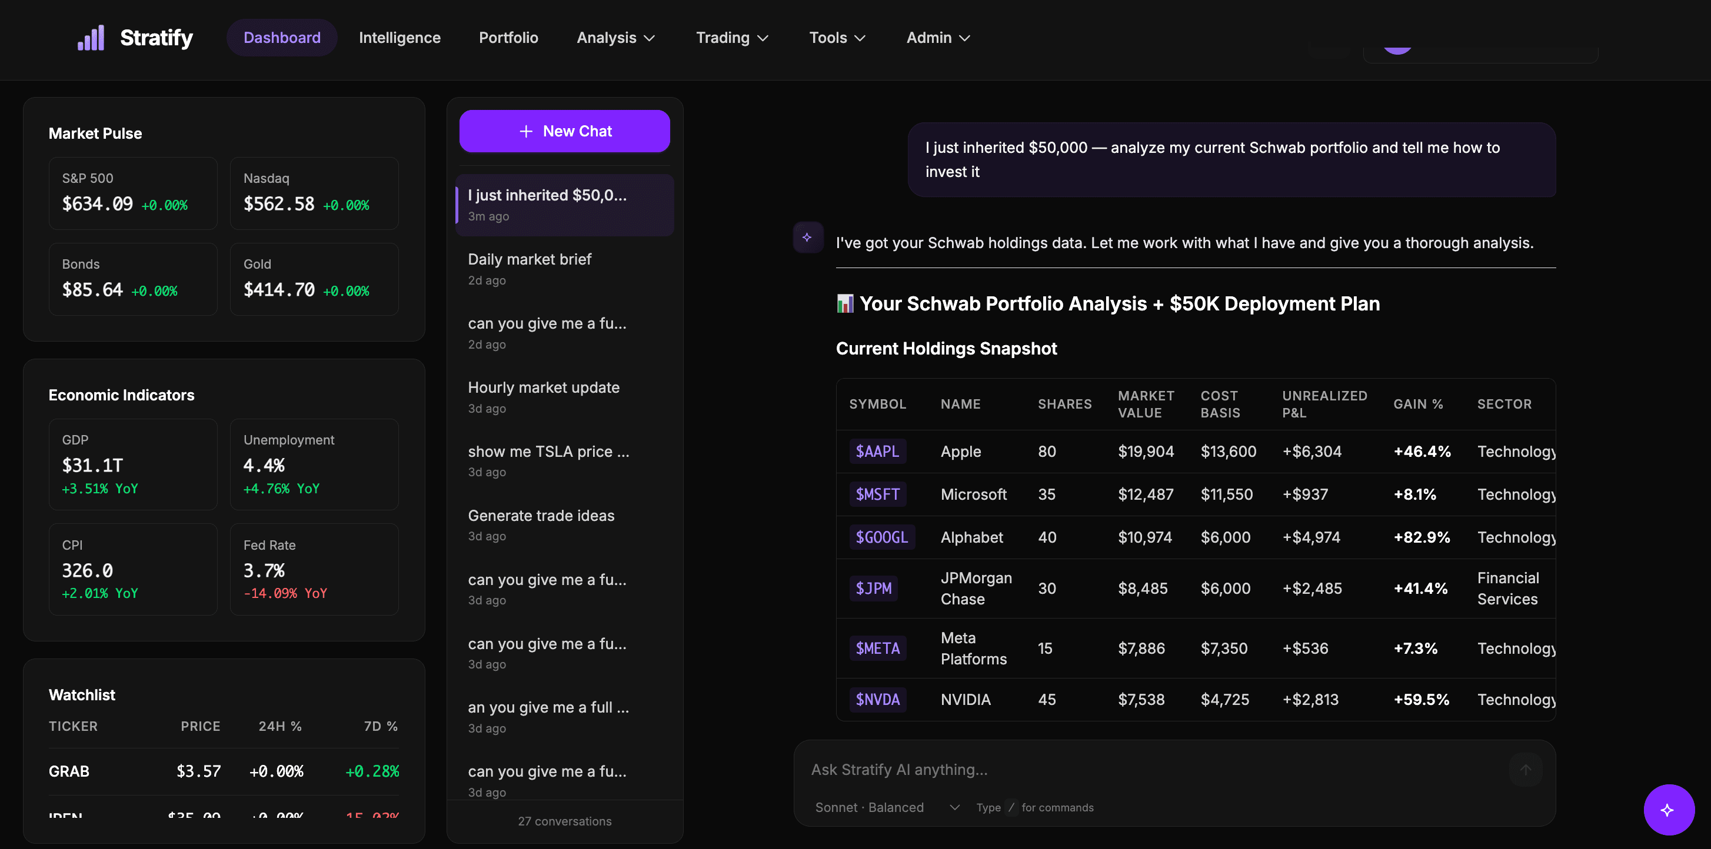Screen dimensions: 1711x849
Task: Click the TICKER column header in Watchlist
Action: tap(73, 726)
